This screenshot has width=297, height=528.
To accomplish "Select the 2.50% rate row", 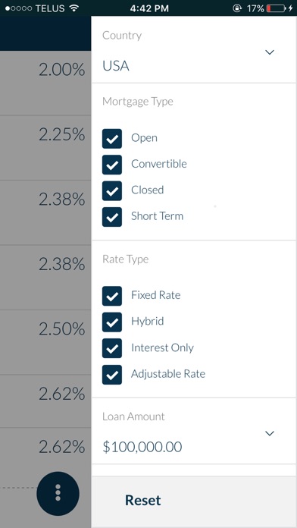I will 45,342.
